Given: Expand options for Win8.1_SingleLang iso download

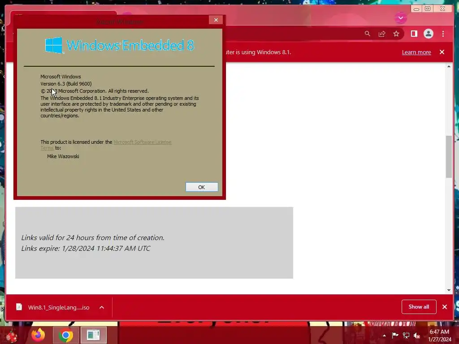Looking at the screenshot, I should click(102, 307).
